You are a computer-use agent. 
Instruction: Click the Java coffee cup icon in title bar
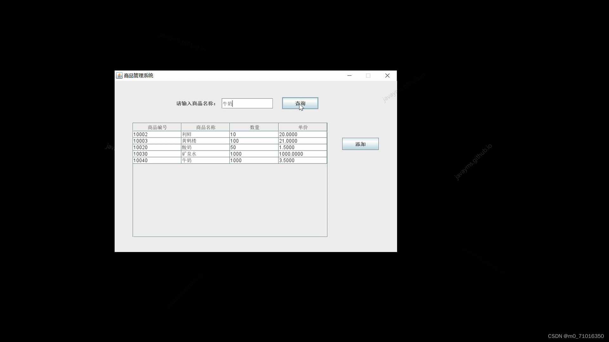point(119,75)
